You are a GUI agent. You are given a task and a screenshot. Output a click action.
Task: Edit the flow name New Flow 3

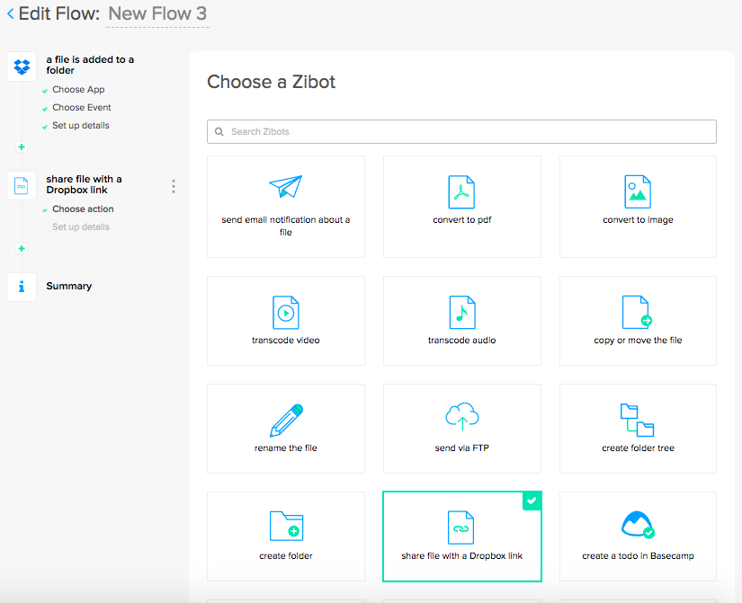157,14
